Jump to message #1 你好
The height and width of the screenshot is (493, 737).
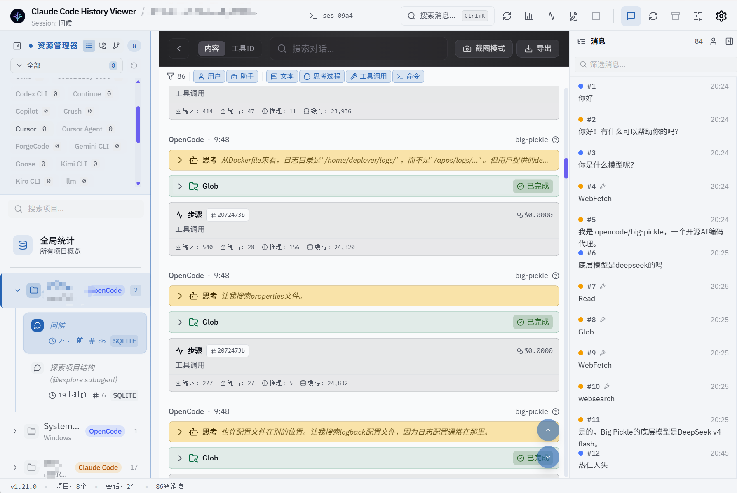pyautogui.click(x=653, y=92)
